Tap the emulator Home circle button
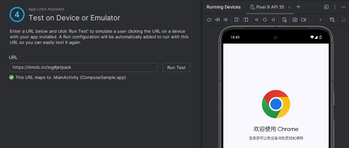This screenshot has width=349, height=148. click(265, 20)
